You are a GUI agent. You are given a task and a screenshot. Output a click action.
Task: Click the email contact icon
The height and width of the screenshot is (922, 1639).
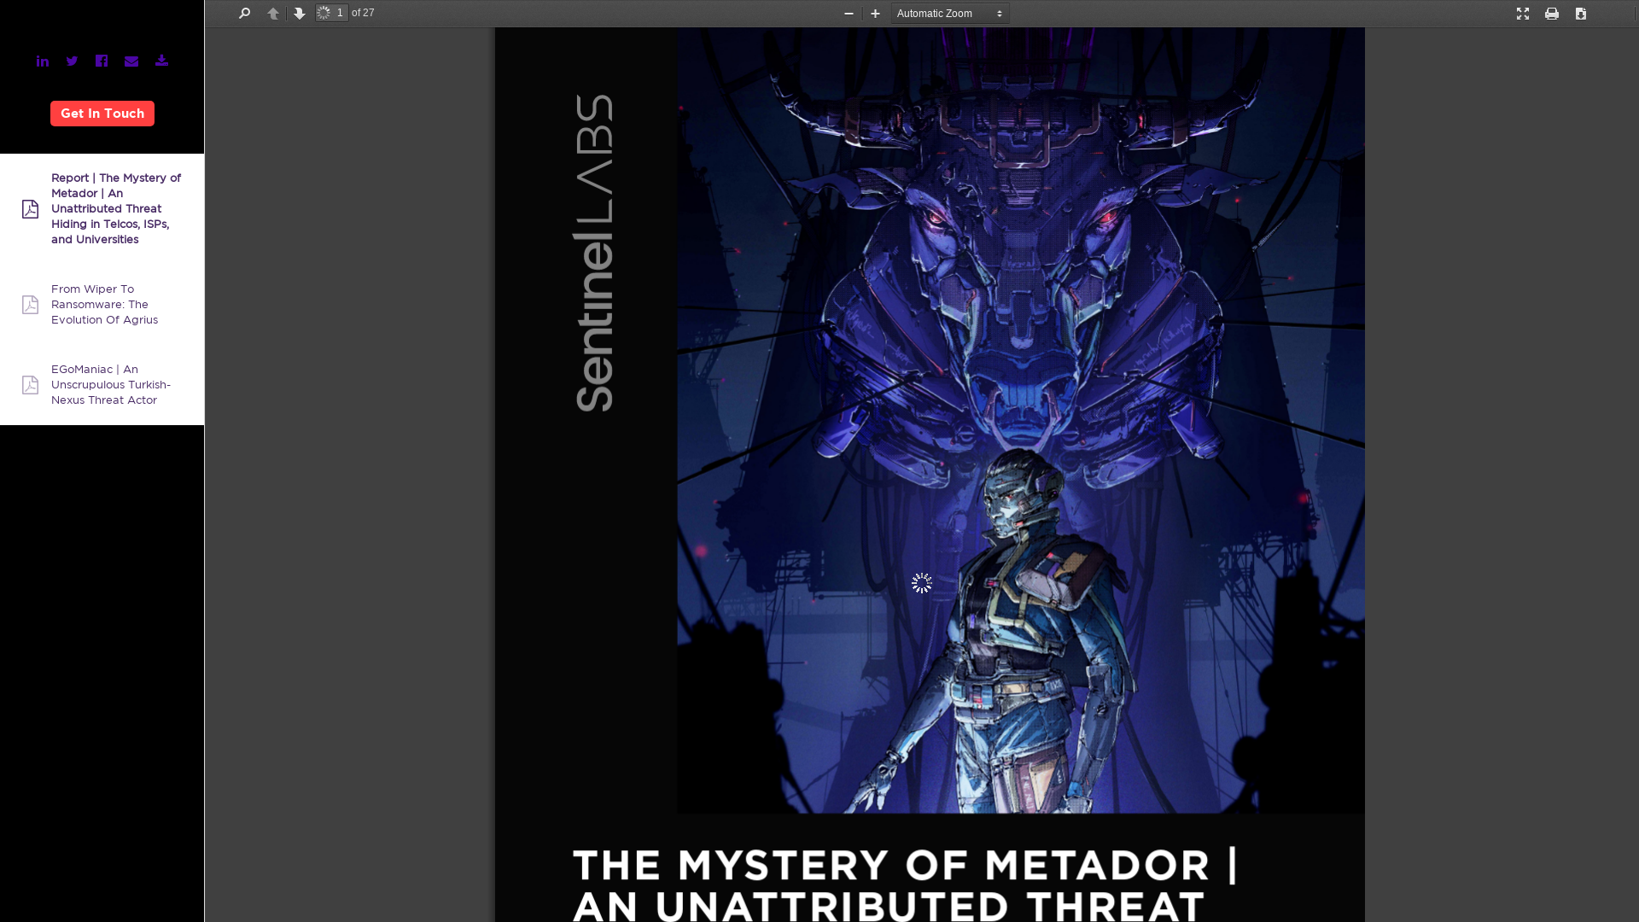(x=131, y=61)
